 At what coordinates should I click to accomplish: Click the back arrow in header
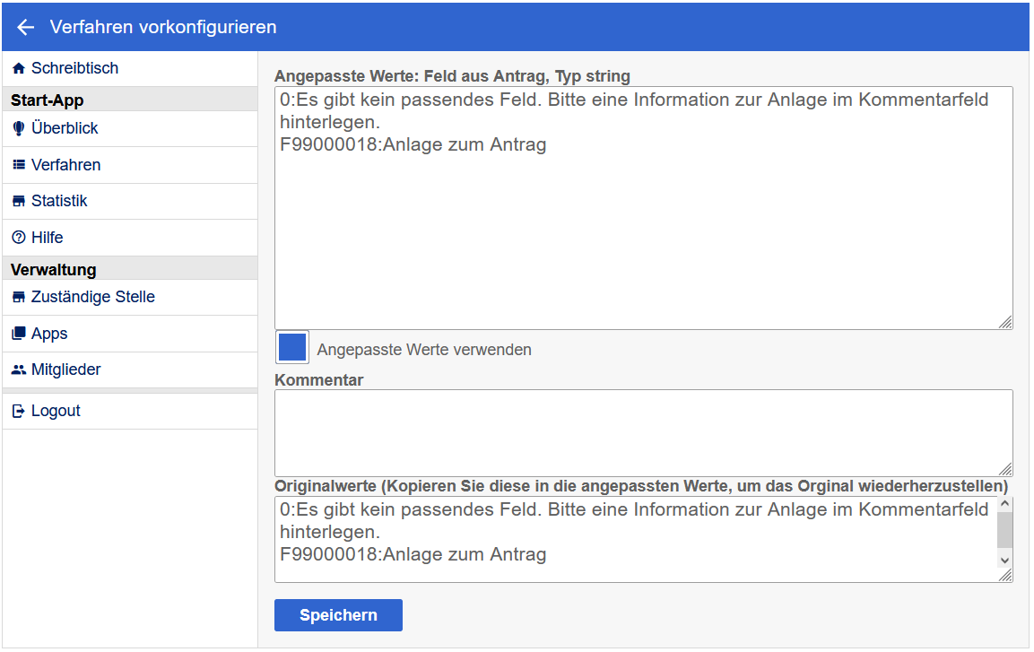coord(25,28)
